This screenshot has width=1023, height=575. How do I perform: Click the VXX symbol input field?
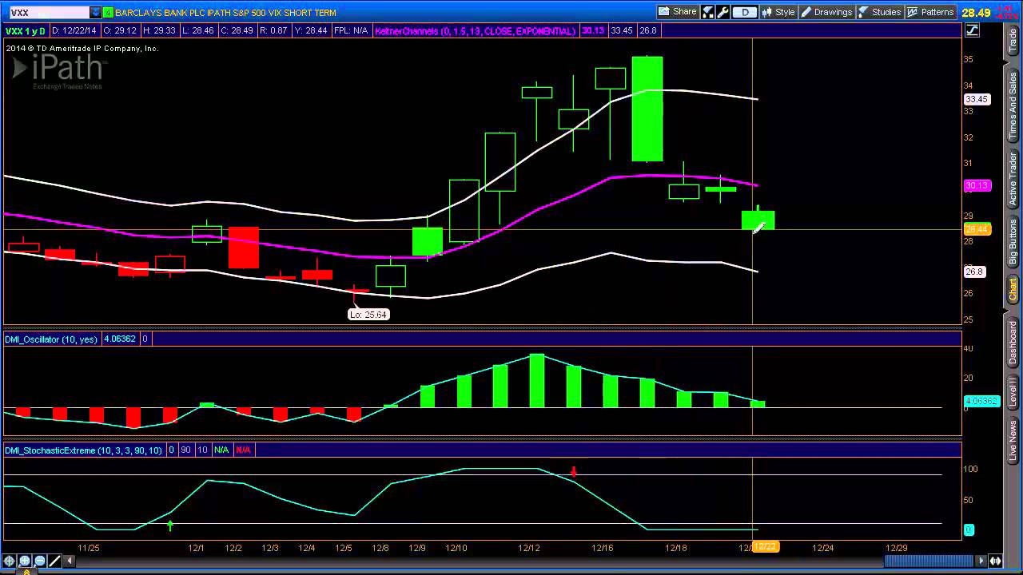(x=48, y=12)
